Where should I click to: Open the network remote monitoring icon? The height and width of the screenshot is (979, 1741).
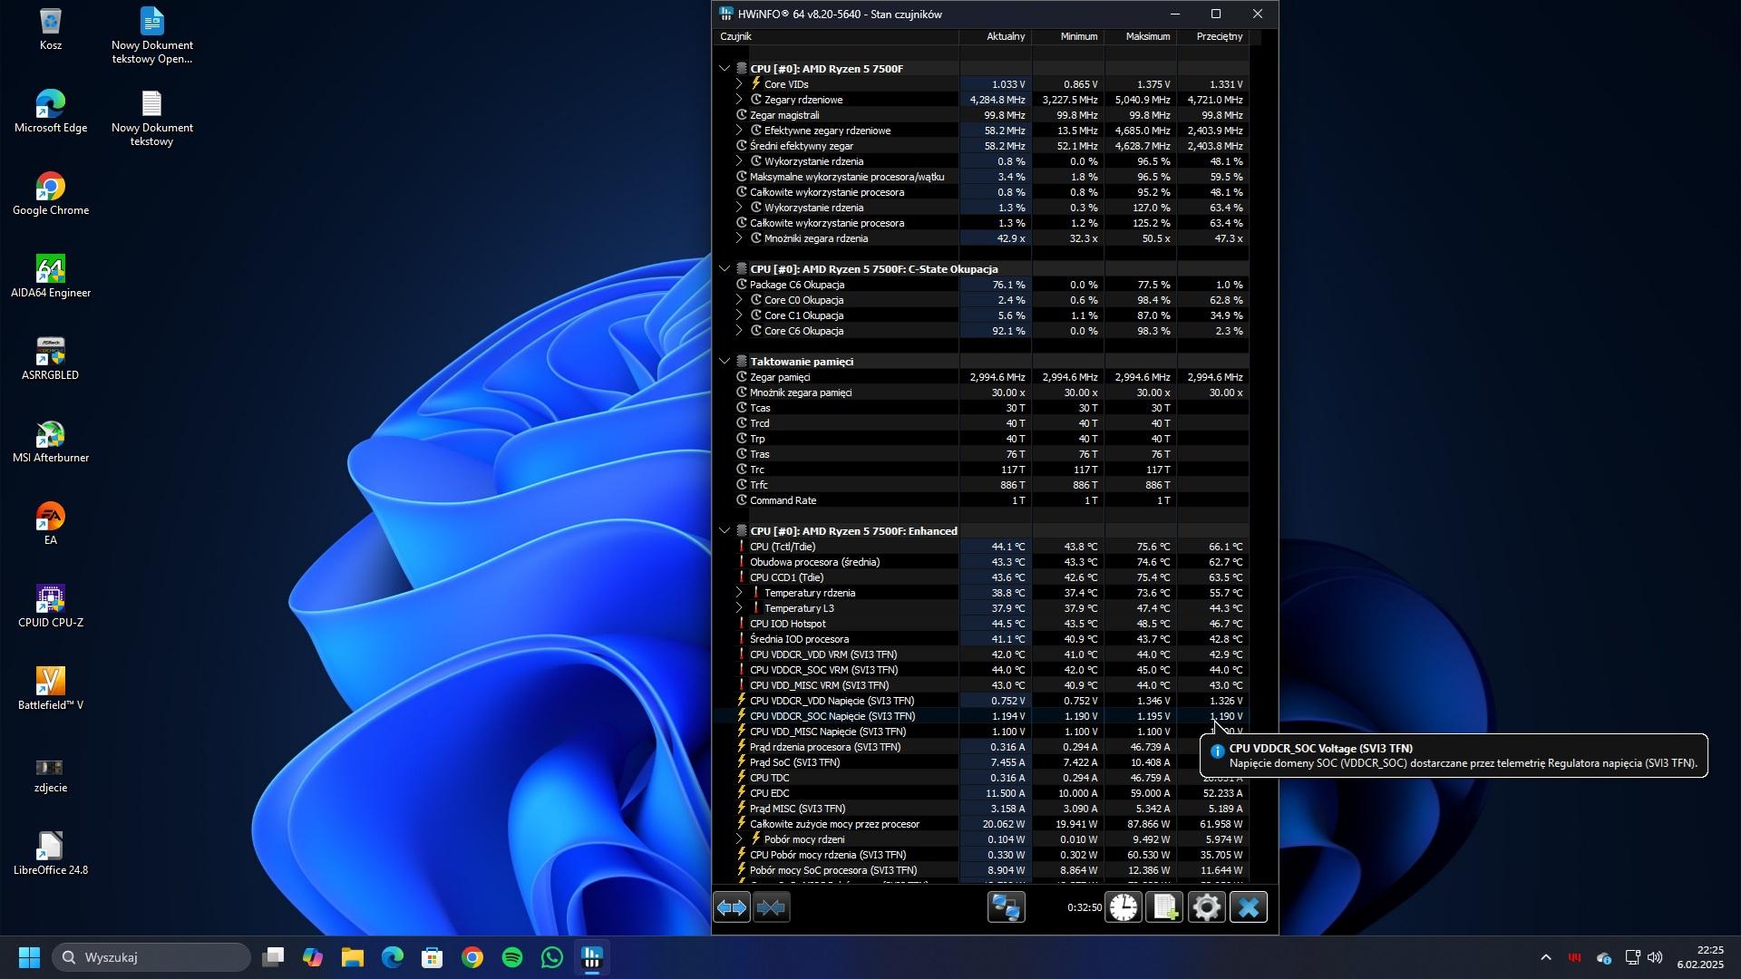[x=1007, y=907]
